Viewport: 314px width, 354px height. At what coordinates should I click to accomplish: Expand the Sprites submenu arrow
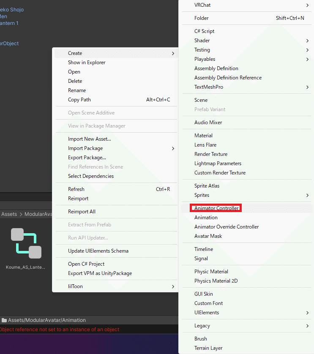[x=307, y=195]
